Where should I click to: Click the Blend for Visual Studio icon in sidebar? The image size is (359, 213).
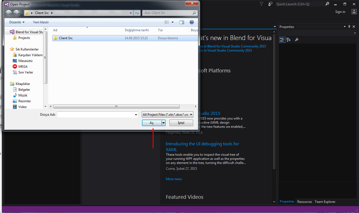tap(12, 32)
